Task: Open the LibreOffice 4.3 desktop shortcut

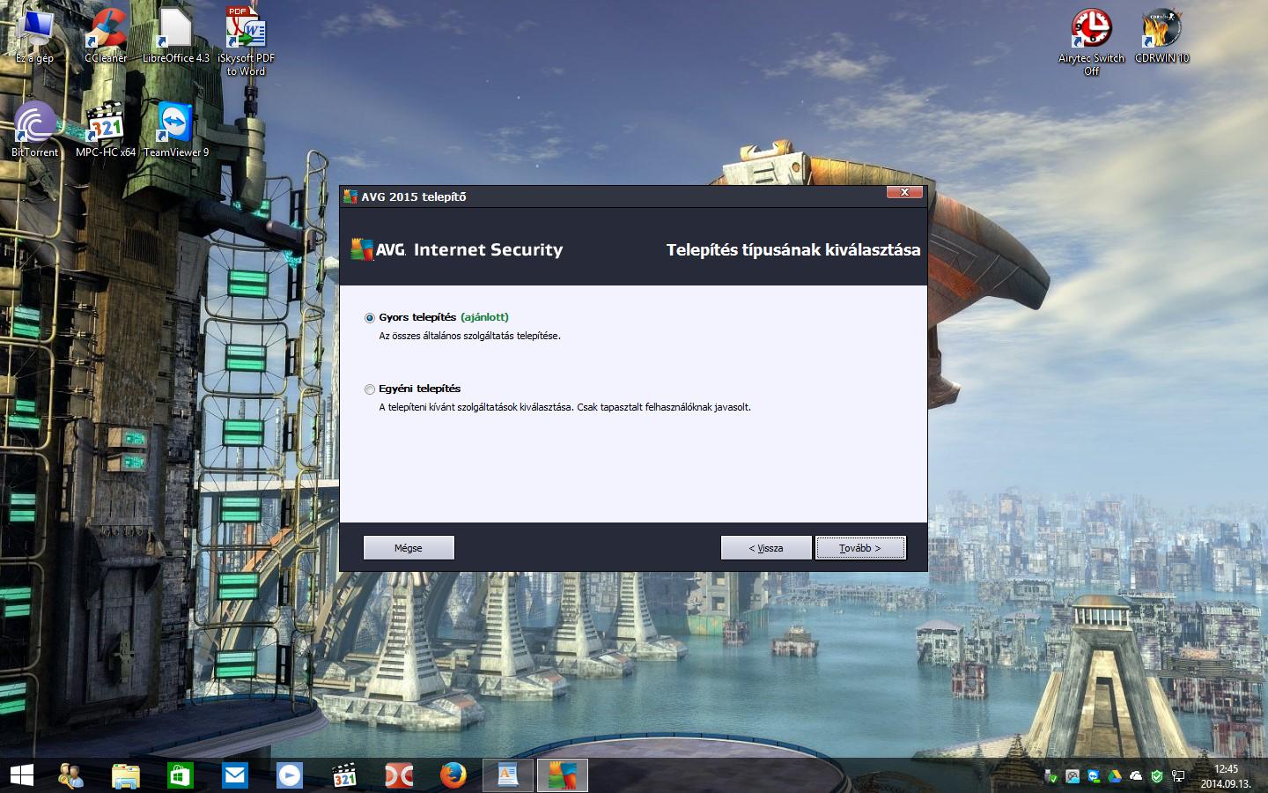Action: point(176,36)
